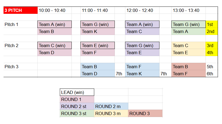Click Team A (win) in 10:00 slot
Image resolution: width=222 pixels, height=124 pixels.
pyautogui.click(x=54, y=24)
